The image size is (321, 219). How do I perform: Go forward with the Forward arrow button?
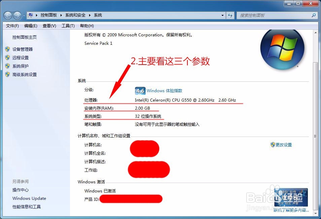(17, 15)
